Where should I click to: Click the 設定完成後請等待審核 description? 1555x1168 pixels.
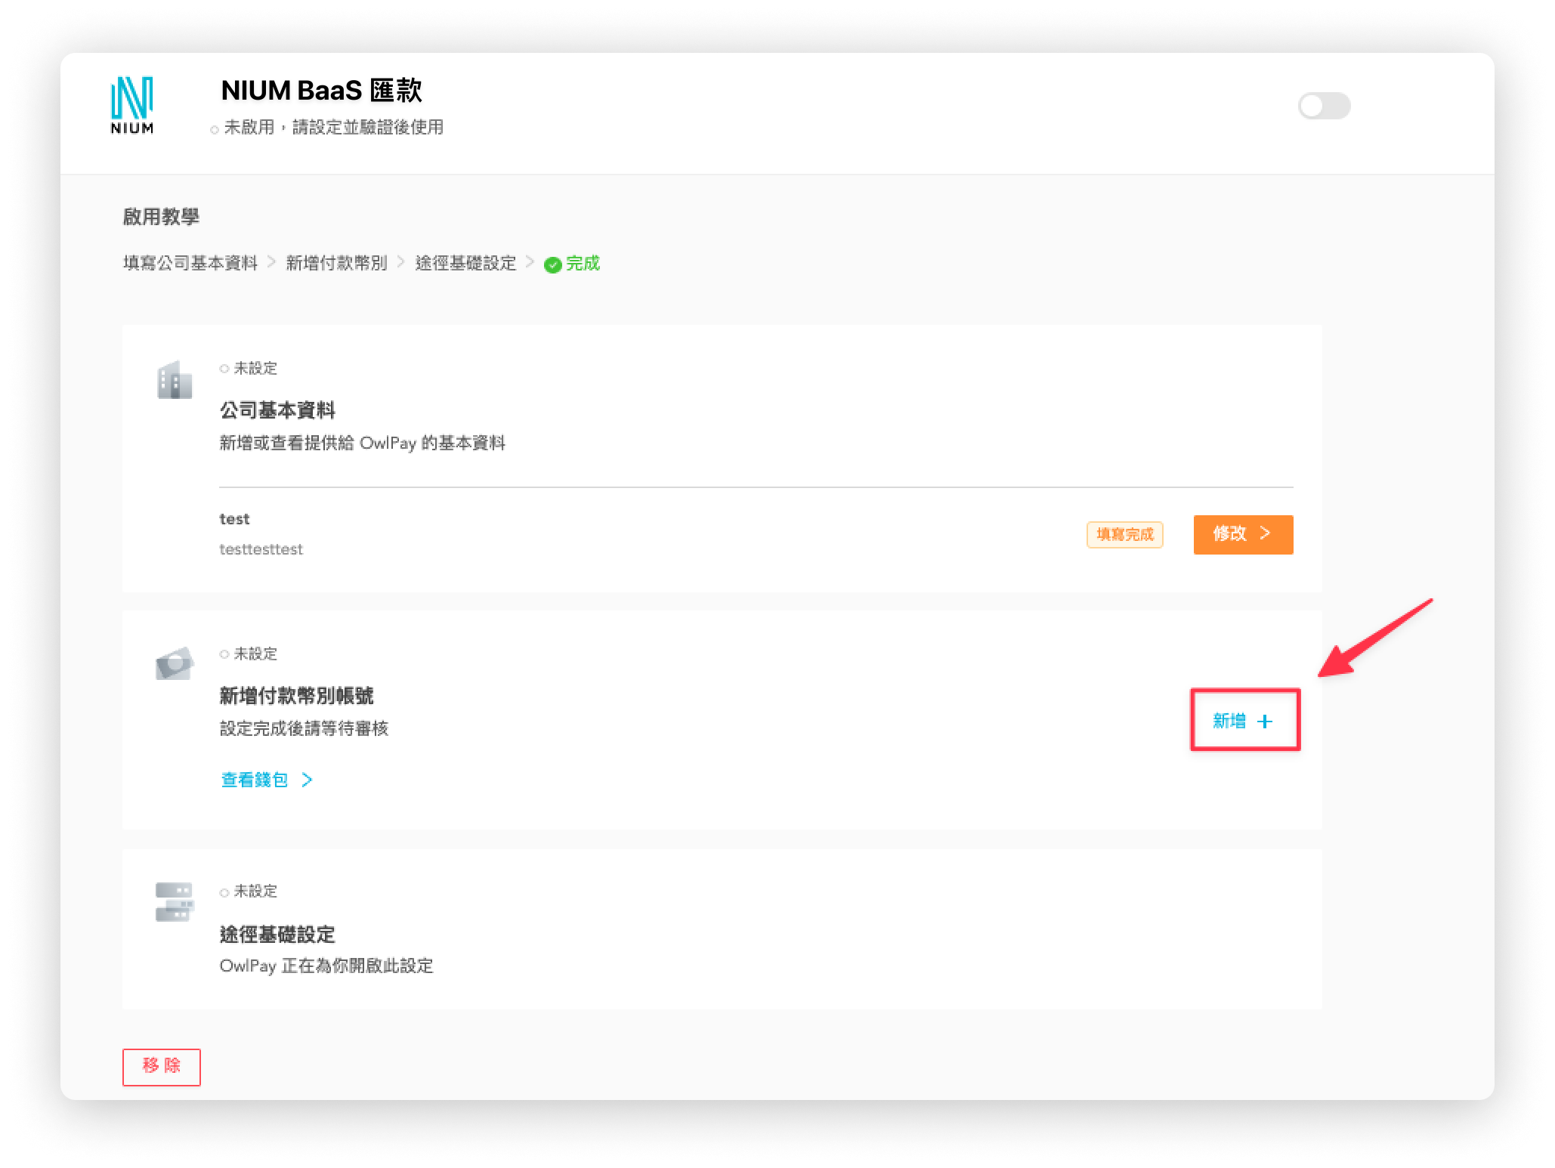(304, 728)
